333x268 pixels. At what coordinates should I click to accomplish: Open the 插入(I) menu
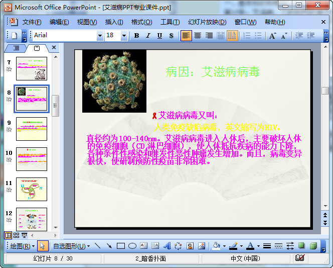114,22
